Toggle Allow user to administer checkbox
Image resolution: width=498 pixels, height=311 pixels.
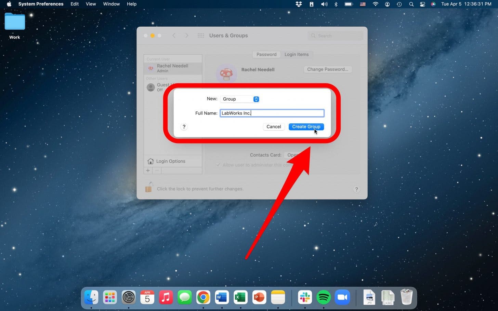[x=218, y=165]
